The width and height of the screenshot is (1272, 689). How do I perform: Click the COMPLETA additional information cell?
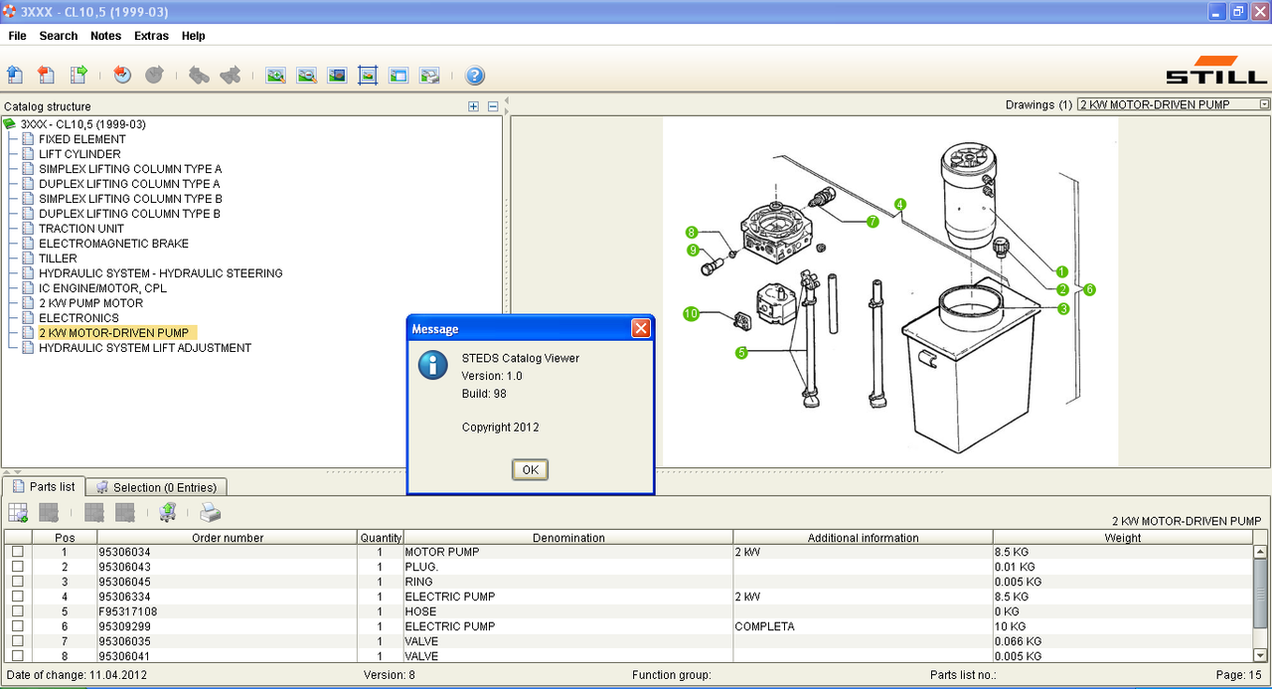[863, 626]
